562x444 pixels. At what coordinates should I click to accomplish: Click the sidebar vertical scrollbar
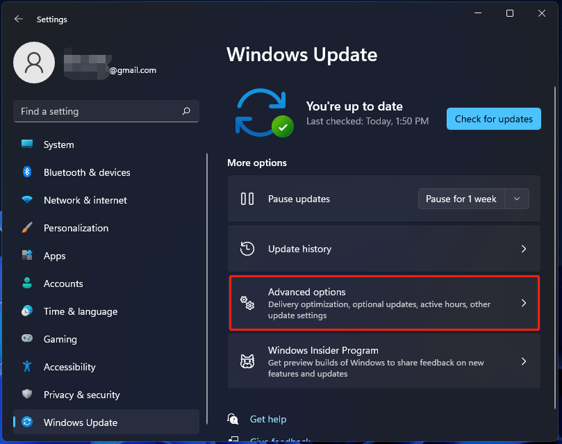[x=207, y=288]
